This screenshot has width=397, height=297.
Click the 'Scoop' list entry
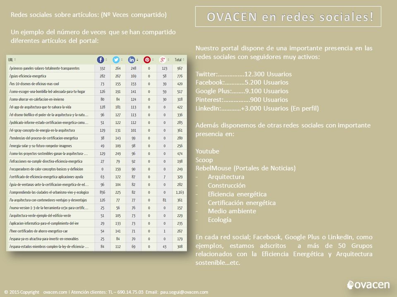point(204,160)
